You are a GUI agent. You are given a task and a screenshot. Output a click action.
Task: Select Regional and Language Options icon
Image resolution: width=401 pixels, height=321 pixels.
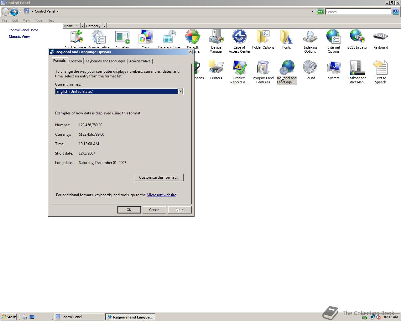287,72
